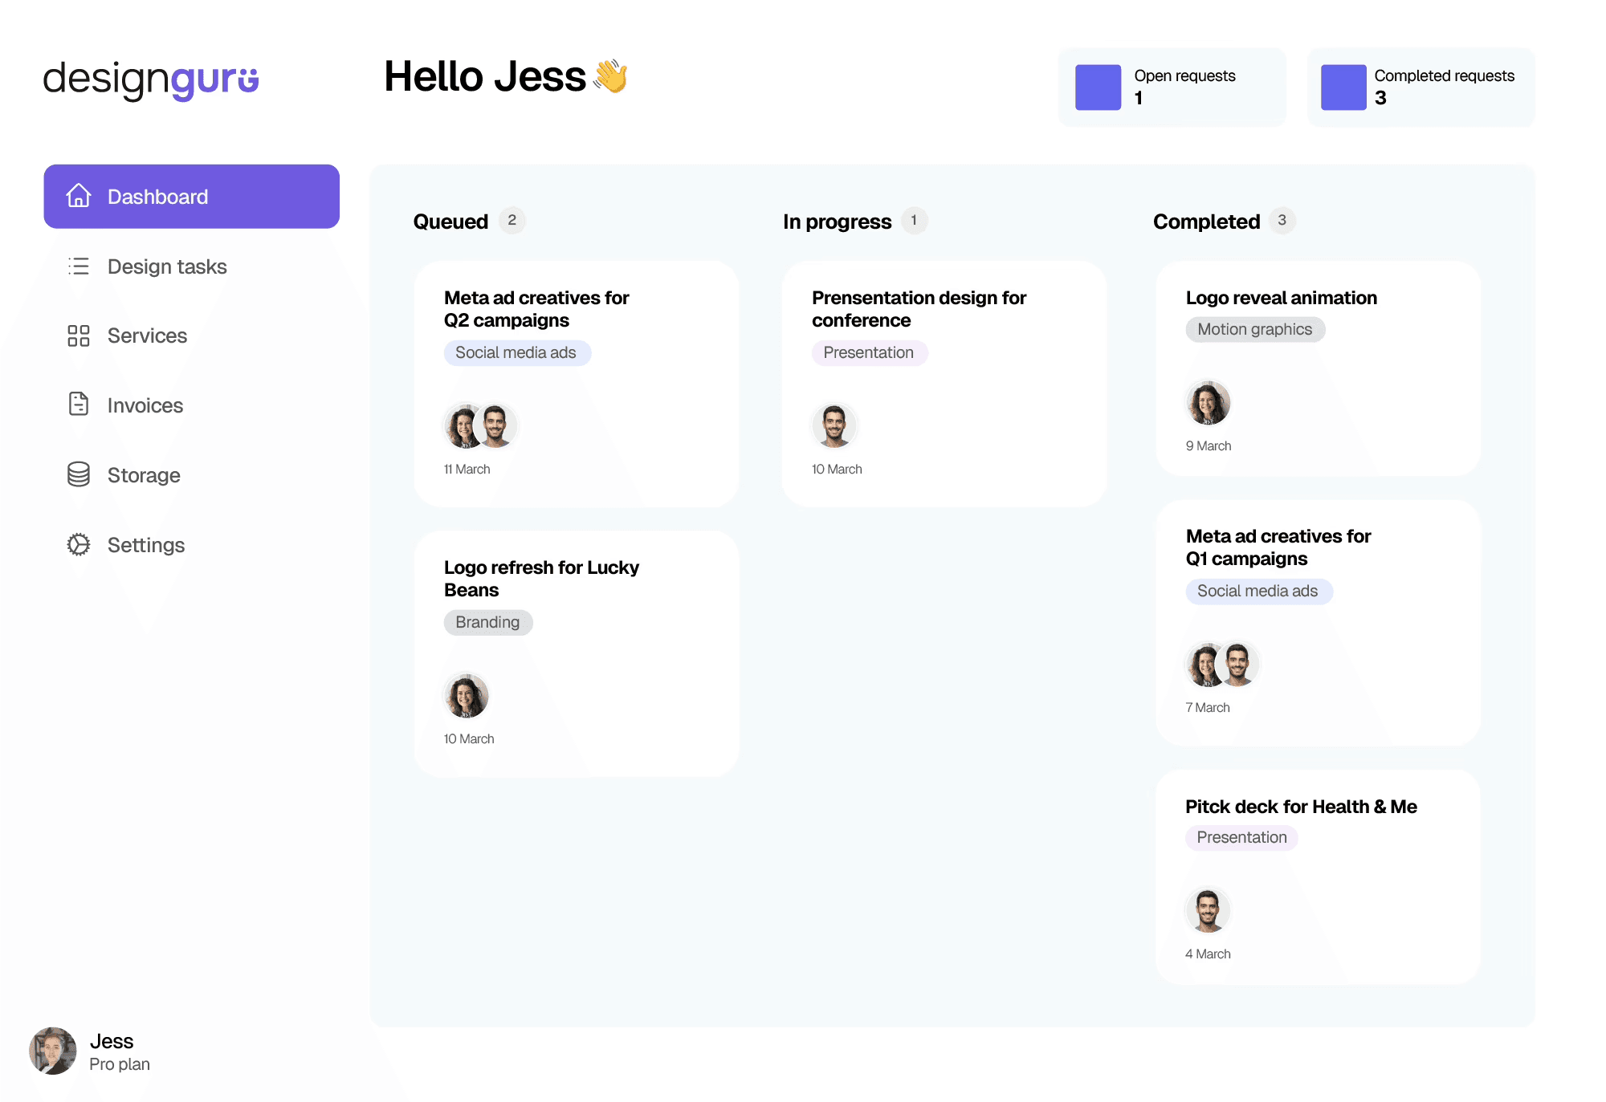Click assignee avatar on Pitch deck card
Image resolution: width=1606 pixels, height=1102 pixels.
1208,911
